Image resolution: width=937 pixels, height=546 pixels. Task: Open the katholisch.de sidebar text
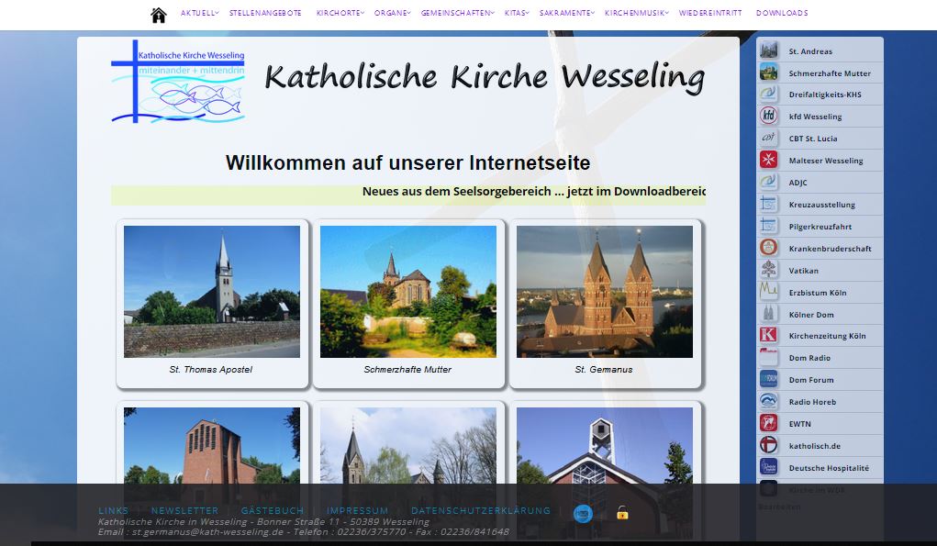[815, 446]
